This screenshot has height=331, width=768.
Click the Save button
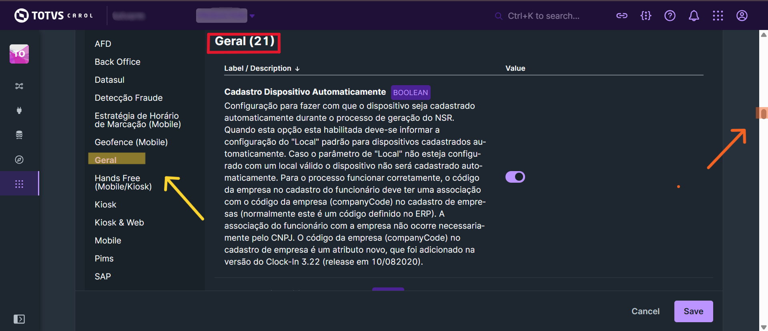[x=693, y=311]
